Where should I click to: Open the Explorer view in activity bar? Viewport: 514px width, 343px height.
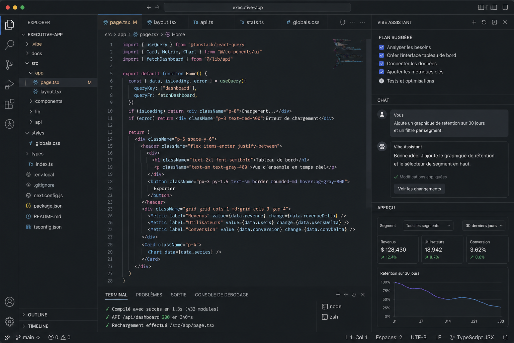click(x=9, y=25)
